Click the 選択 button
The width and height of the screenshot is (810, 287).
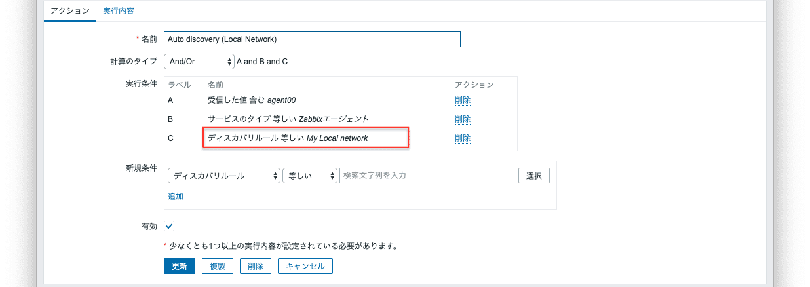coord(534,176)
